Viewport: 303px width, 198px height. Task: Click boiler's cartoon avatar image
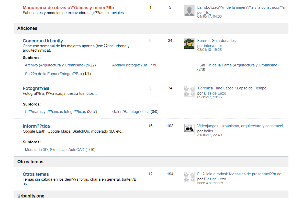click(189, 129)
